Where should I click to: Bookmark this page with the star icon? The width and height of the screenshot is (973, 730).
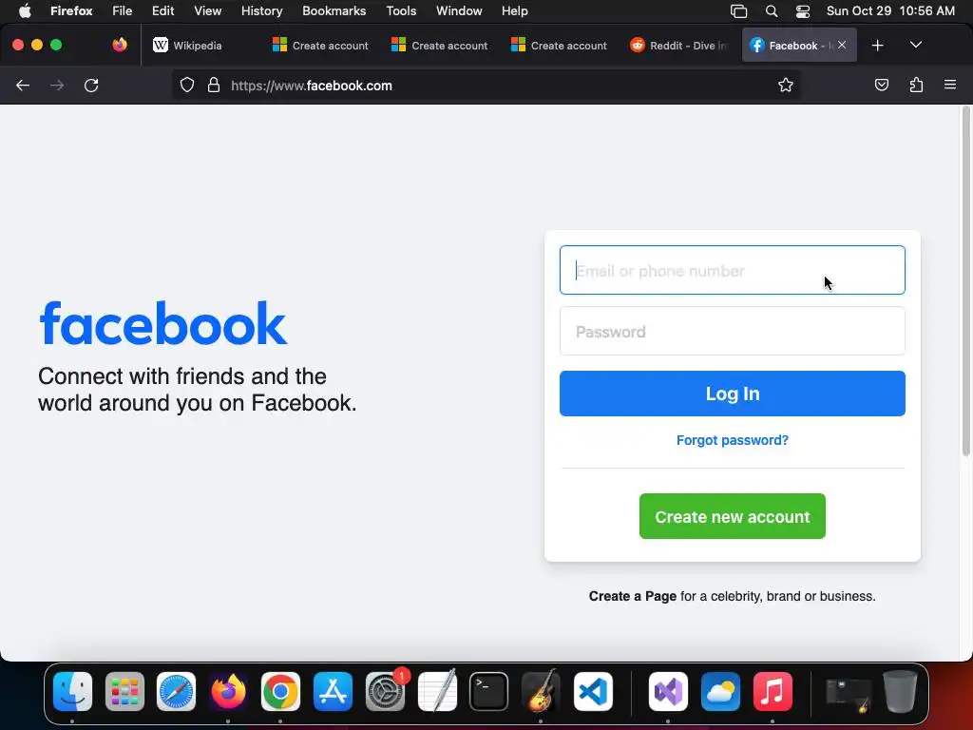[x=786, y=86]
